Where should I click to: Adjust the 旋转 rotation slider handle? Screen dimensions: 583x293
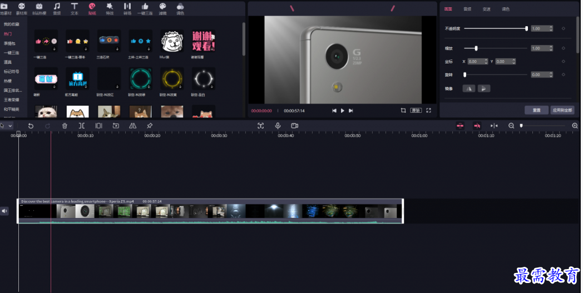coord(465,75)
